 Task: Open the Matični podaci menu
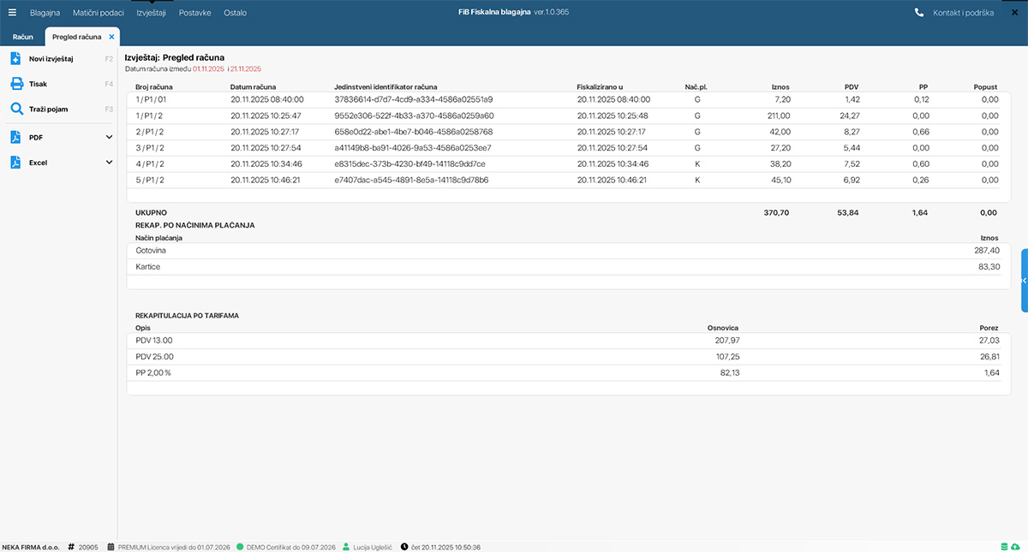99,13
